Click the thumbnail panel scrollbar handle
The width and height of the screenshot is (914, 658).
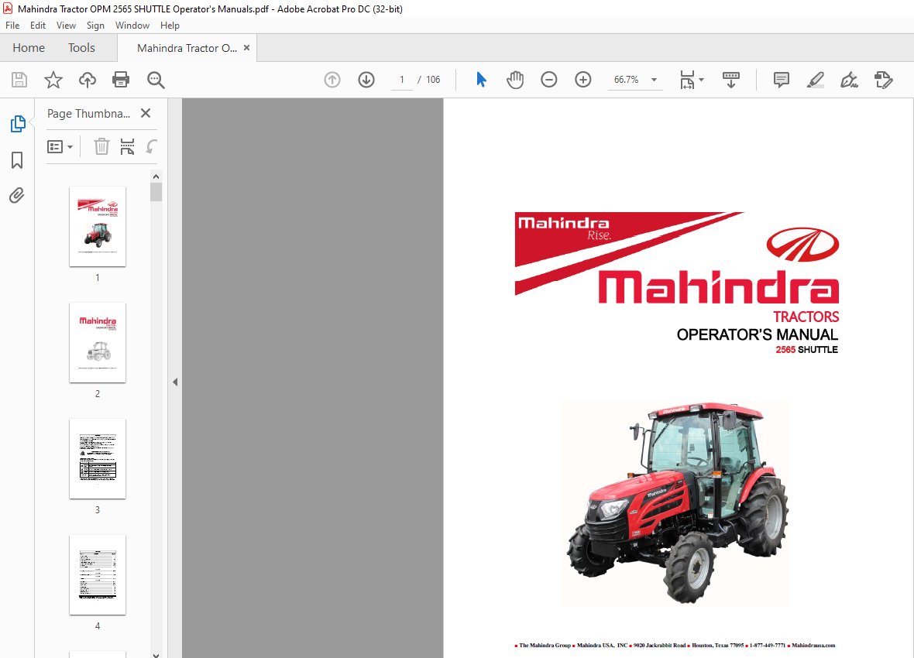coord(156,192)
